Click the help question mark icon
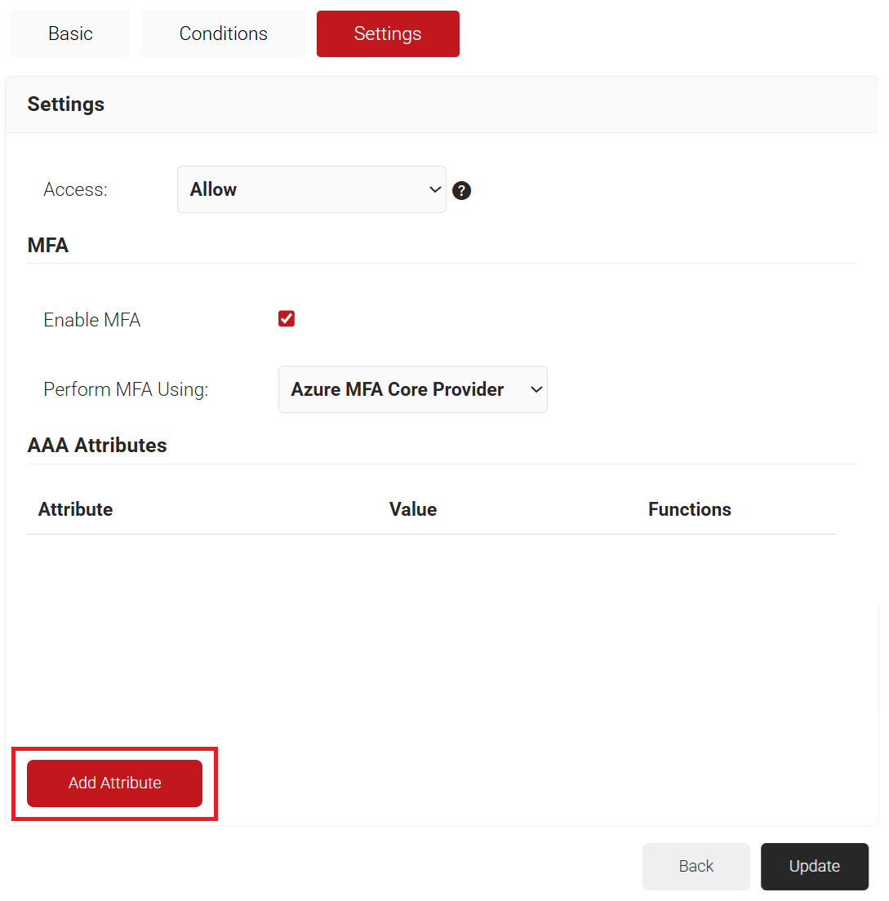Screen dimensions: 889x901 (x=461, y=191)
